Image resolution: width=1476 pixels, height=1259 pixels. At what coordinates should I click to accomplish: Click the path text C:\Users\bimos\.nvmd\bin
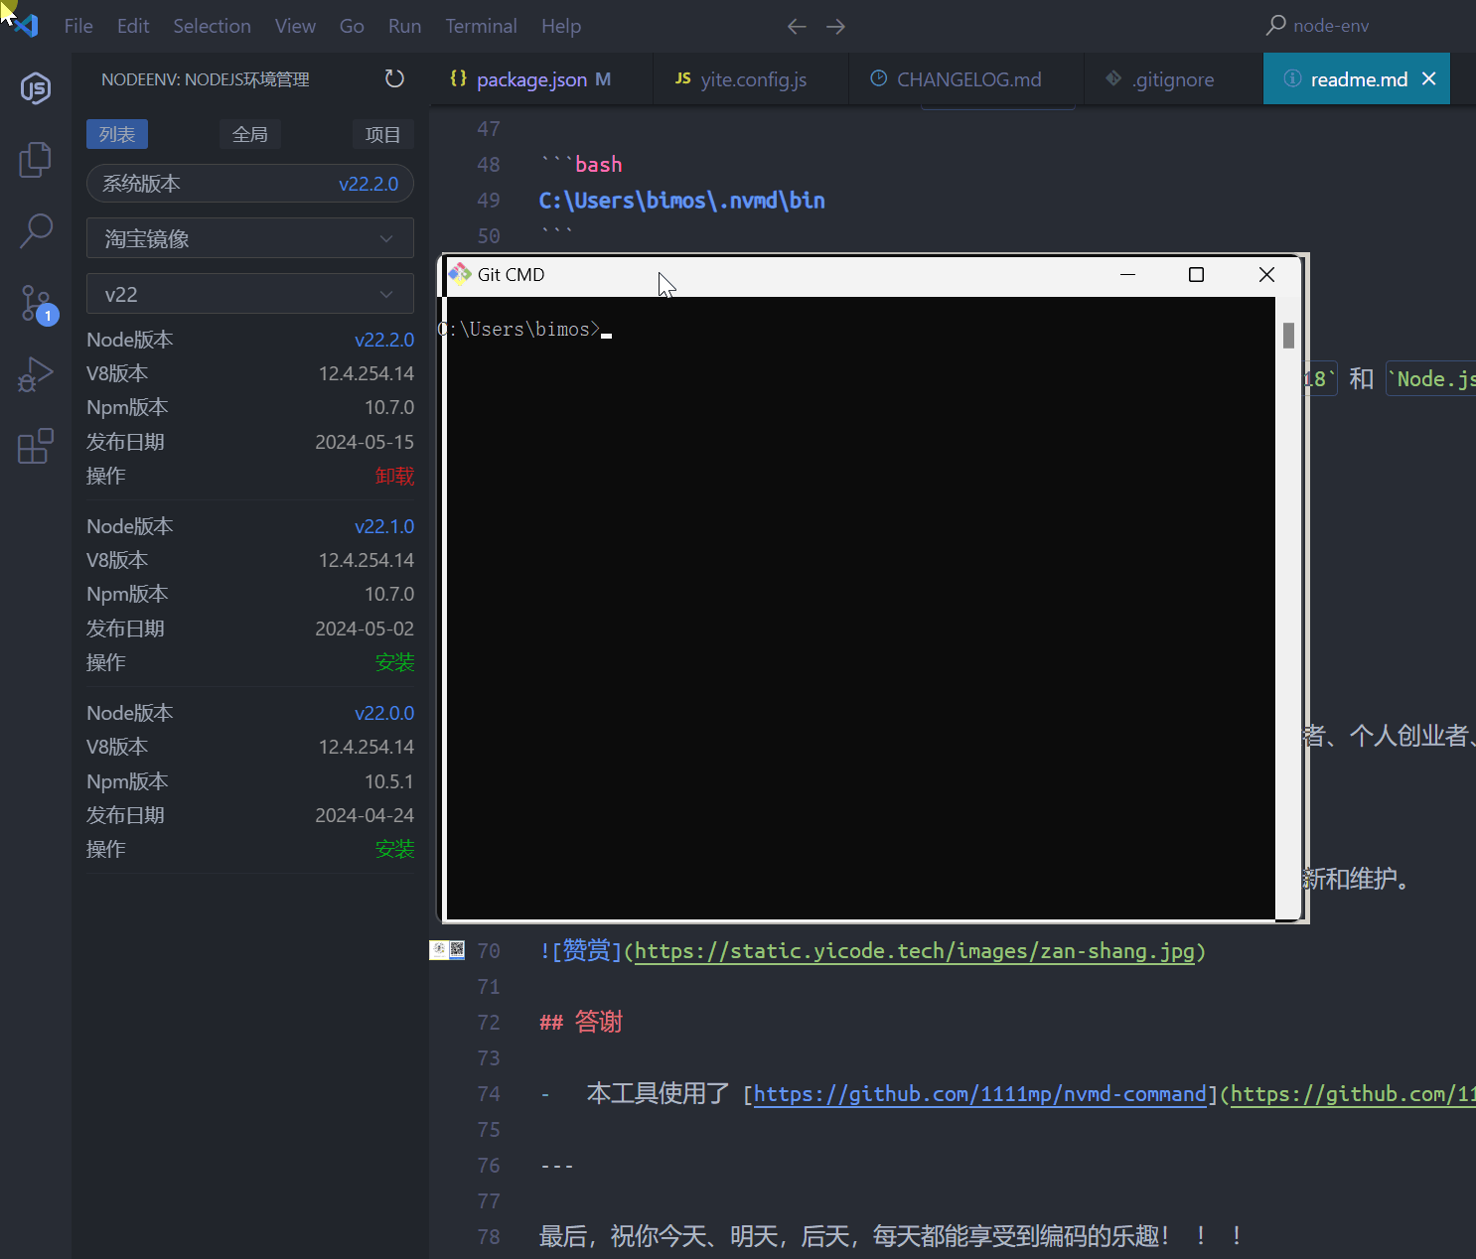(x=681, y=201)
